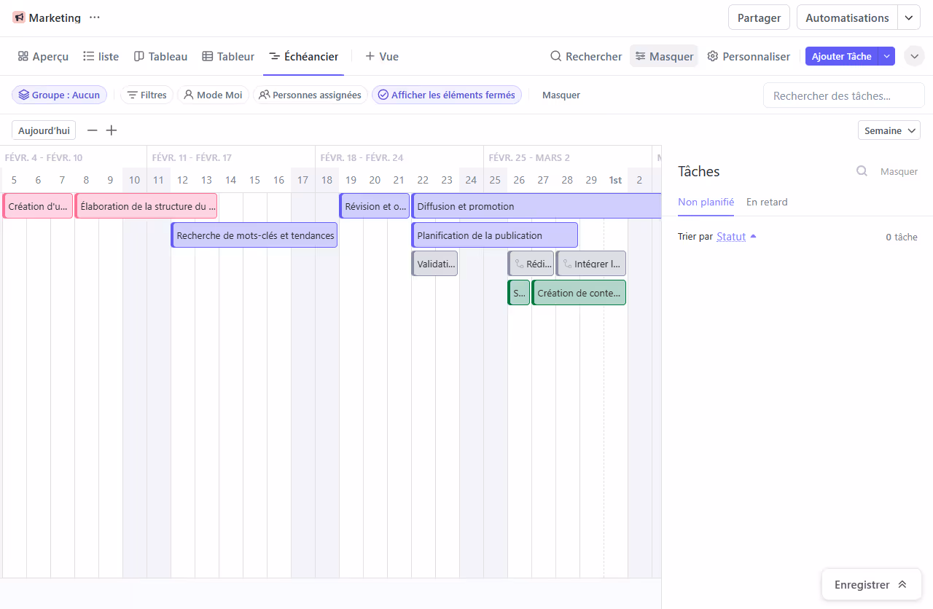Select the zoom in plus icon on timeline
The height and width of the screenshot is (609, 933).
tap(111, 130)
